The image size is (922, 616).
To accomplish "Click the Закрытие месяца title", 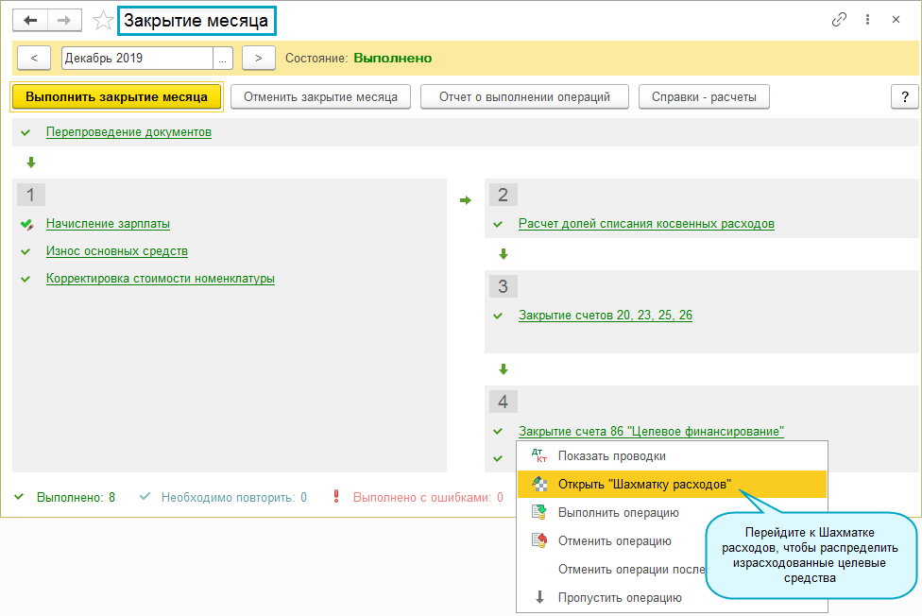I will pos(196,21).
